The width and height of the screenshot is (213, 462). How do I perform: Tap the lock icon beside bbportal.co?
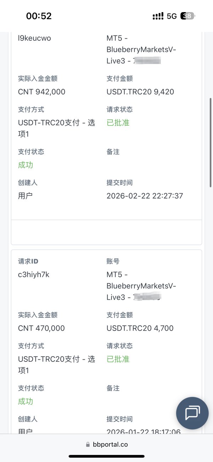[x=88, y=445]
